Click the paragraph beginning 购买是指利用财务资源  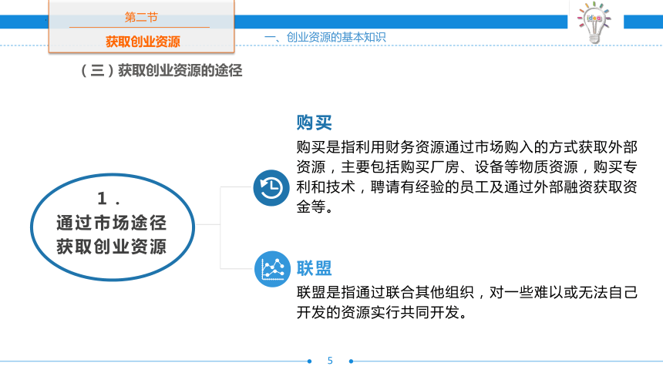pos(467,176)
